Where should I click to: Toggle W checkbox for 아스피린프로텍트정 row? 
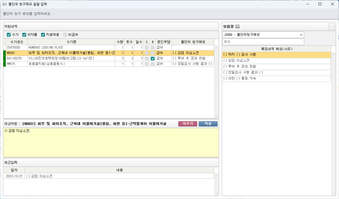point(153,58)
